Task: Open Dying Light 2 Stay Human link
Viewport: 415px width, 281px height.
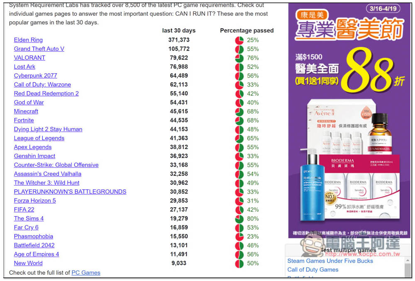Action: coord(48,129)
